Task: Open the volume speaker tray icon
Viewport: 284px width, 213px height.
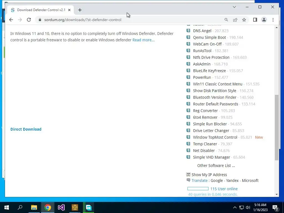Action: tap(248, 207)
